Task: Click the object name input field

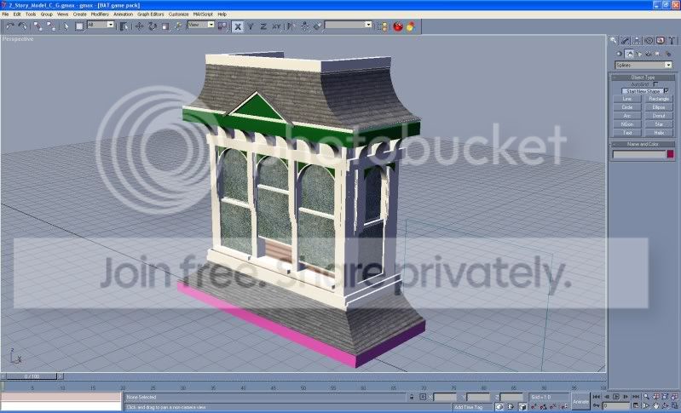Action: pyautogui.click(x=639, y=154)
